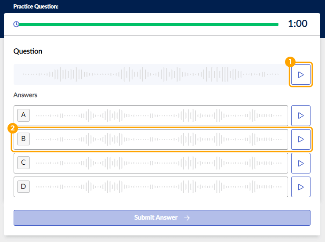Click the question audio waveform
325x242 pixels.
pos(151,75)
